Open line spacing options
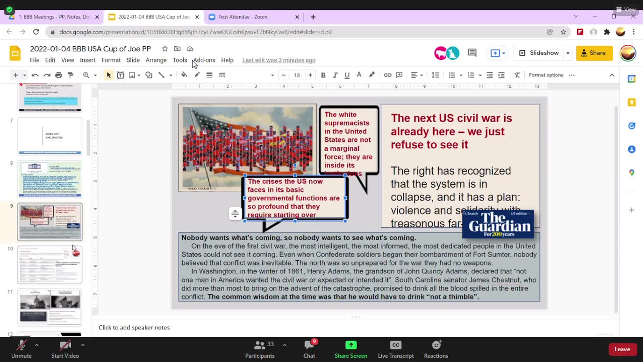The height and width of the screenshot is (362, 643). point(435,75)
